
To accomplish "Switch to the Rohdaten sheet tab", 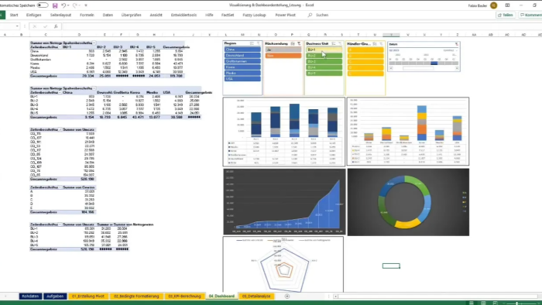I will point(30,296).
